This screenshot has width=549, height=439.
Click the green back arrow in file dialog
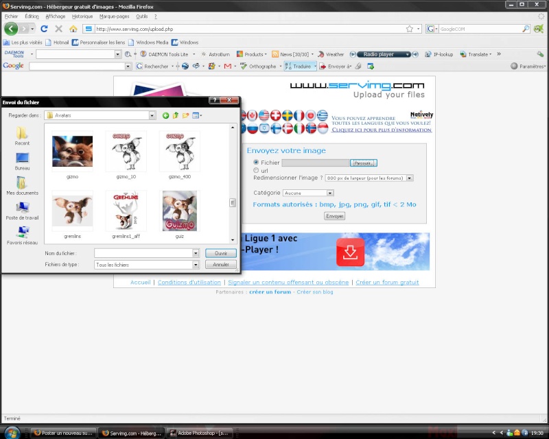coord(165,115)
